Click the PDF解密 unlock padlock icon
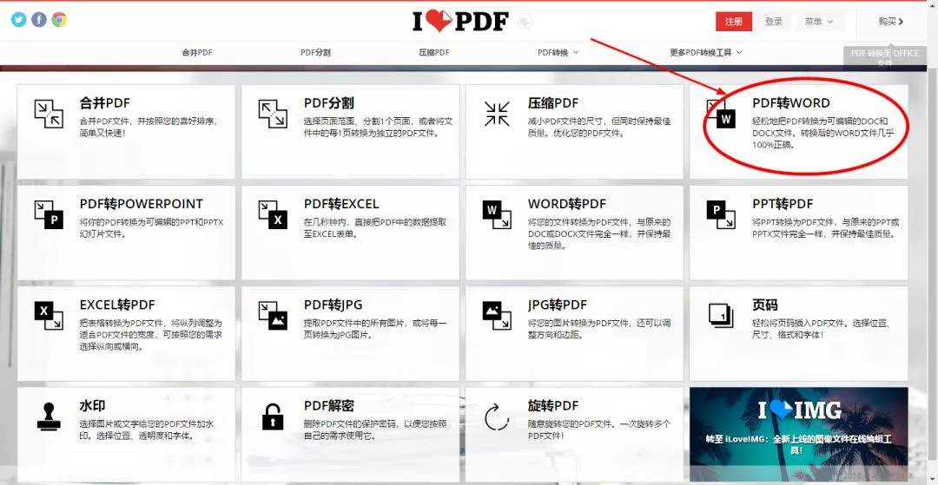The width and height of the screenshot is (938, 485). (273, 416)
